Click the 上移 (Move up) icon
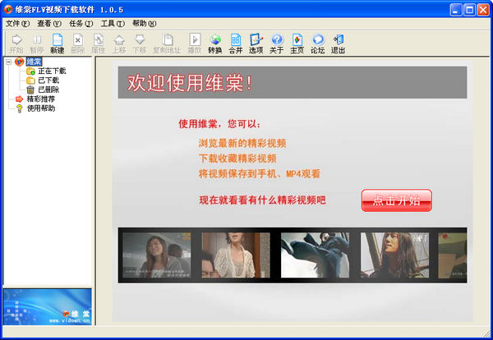This screenshot has width=493, height=340. pyautogui.click(x=119, y=44)
